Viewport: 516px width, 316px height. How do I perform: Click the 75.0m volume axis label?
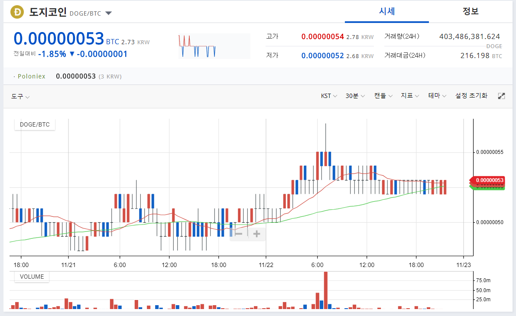tap(484, 280)
